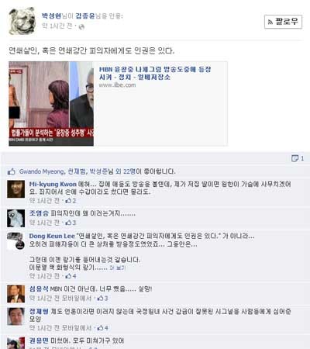Open the MBN 윤창중 article title link
Viewport: 310px width, 349px height.
point(155,73)
